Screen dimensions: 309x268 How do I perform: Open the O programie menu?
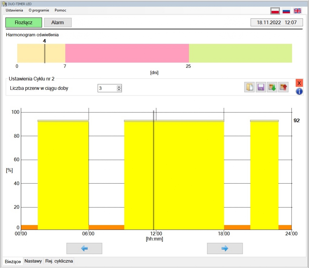coord(39,10)
